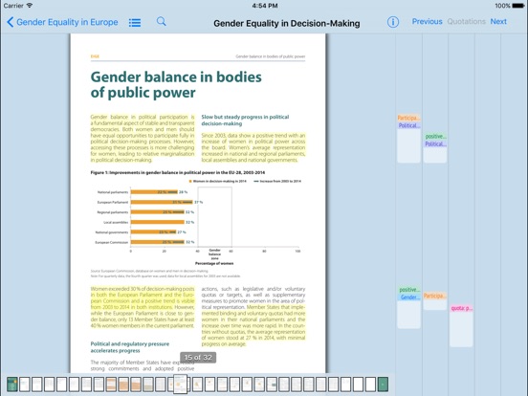Select orange Participa... code above purple Political... tag
Viewport: 528px width, 396px height.
pos(408,118)
